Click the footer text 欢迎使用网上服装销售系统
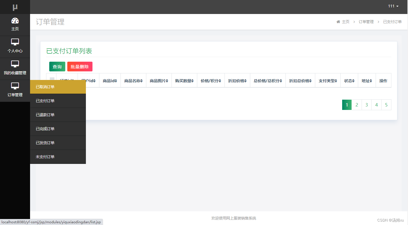The image size is (408, 225). click(x=234, y=218)
